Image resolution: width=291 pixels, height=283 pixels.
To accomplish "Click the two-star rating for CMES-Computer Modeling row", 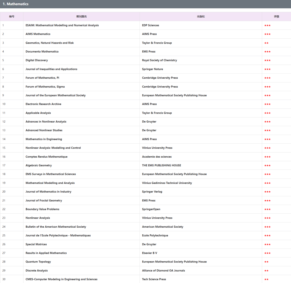I will 266,279.
